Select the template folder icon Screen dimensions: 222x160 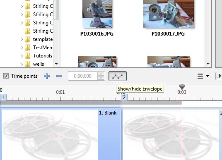coord(27,39)
